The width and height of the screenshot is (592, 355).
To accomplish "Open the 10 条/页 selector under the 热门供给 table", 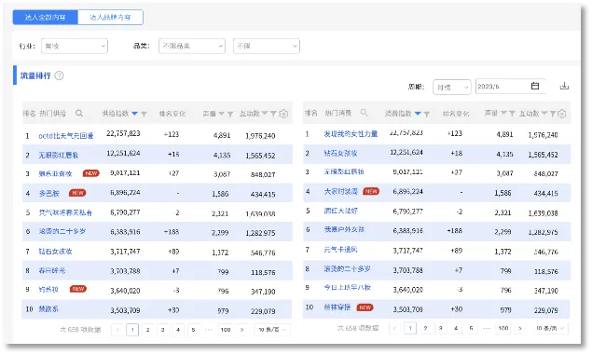I will pos(272,330).
